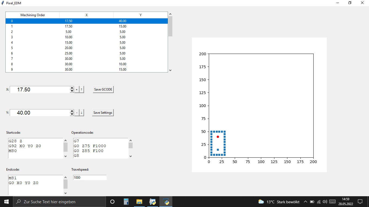Decrement the X spinbox value
The height and width of the screenshot is (207, 369).
72,91
